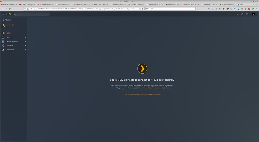
Task: Click the site padlock icon
Action: click(x=28, y=9)
